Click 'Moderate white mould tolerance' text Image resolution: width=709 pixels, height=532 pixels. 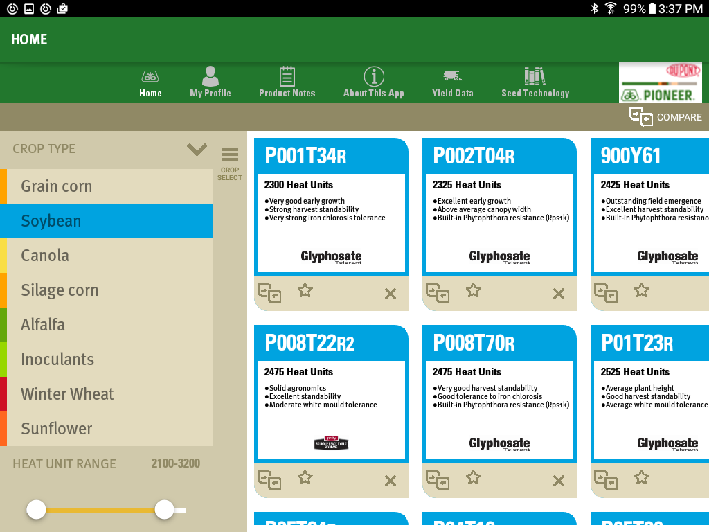coord(323,405)
